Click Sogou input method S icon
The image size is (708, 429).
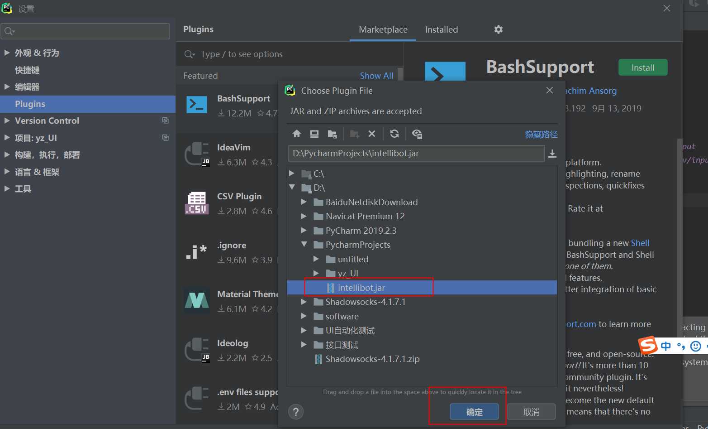[648, 346]
